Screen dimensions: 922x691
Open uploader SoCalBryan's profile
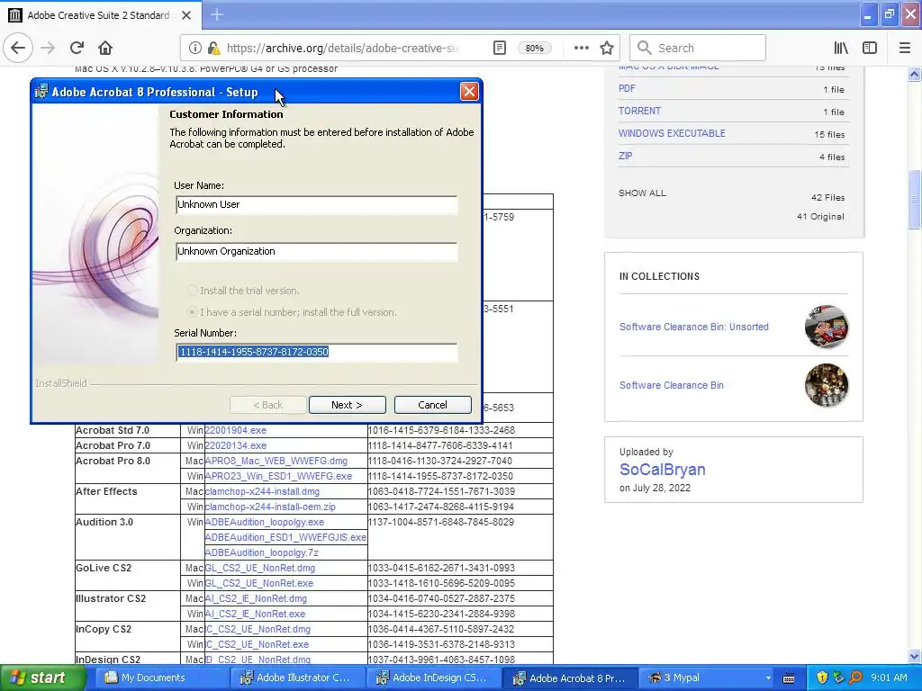pyautogui.click(x=662, y=470)
